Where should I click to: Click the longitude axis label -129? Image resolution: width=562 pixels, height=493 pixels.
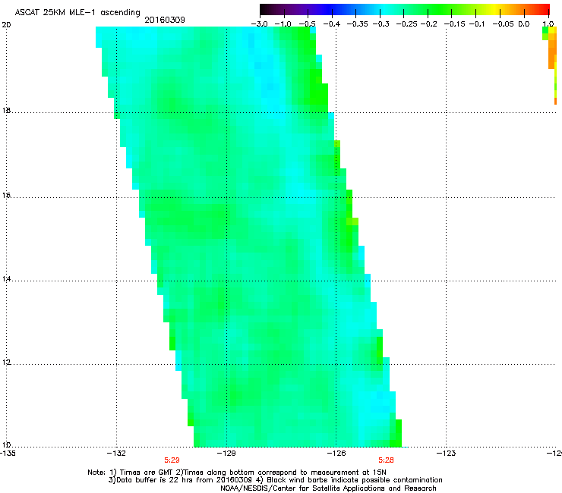(226, 454)
